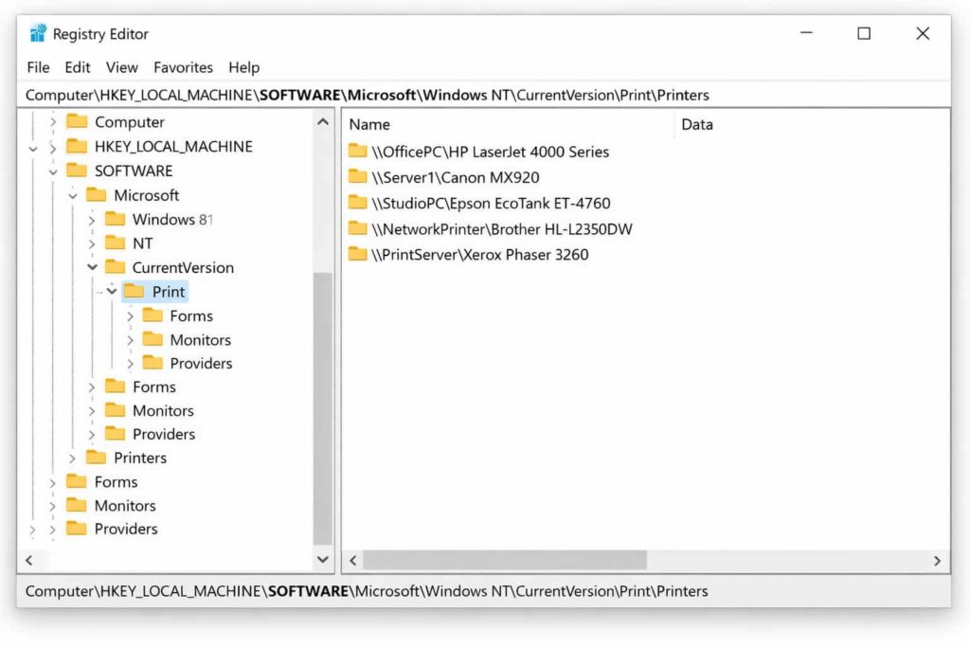The width and height of the screenshot is (970, 647).
Task: Click the tree pane scroll down arrow
Action: (x=323, y=561)
